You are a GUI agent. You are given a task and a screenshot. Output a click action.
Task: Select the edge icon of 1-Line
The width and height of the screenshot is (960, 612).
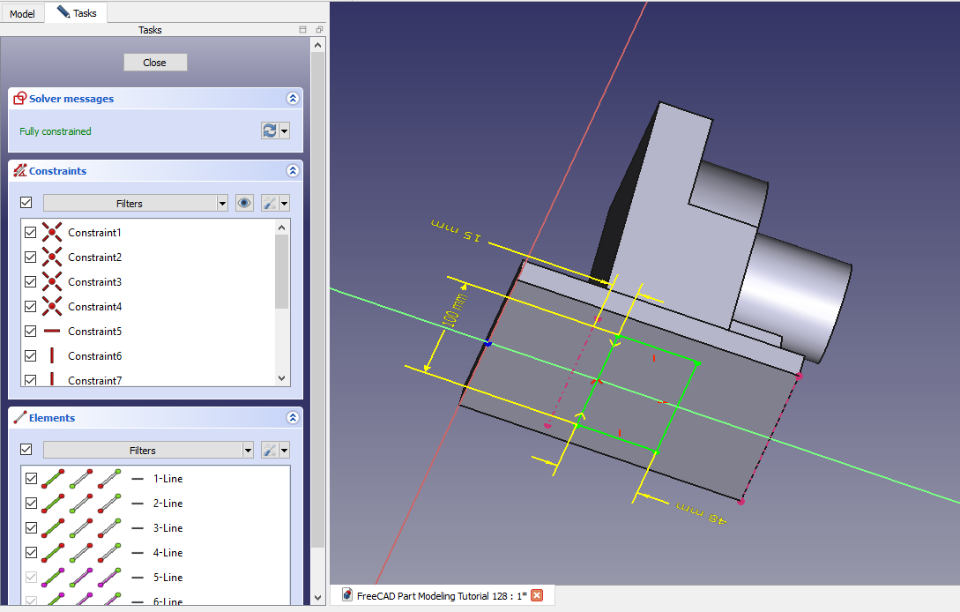55,479
